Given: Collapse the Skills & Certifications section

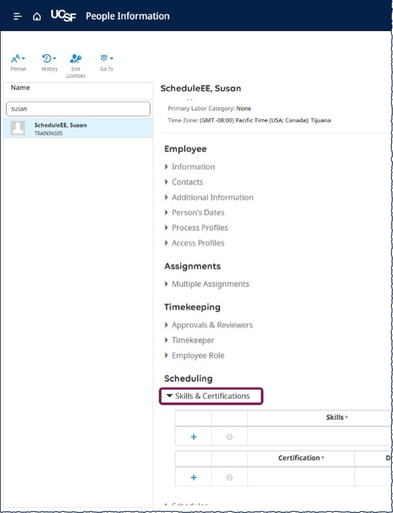Looking at the screenshot, I should coord(211,396).
